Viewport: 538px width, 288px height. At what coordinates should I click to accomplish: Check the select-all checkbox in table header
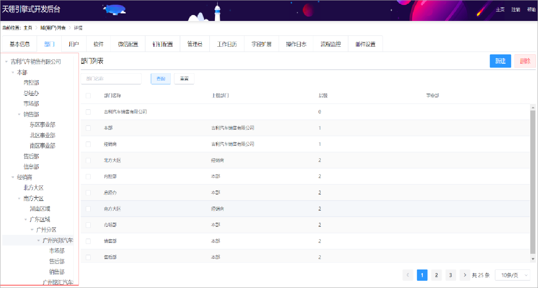(x=88, y=95)
